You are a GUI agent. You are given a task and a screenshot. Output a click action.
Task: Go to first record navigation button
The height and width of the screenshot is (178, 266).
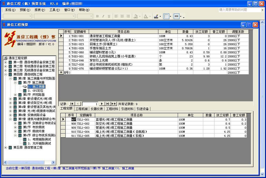[x=72, y=104]
